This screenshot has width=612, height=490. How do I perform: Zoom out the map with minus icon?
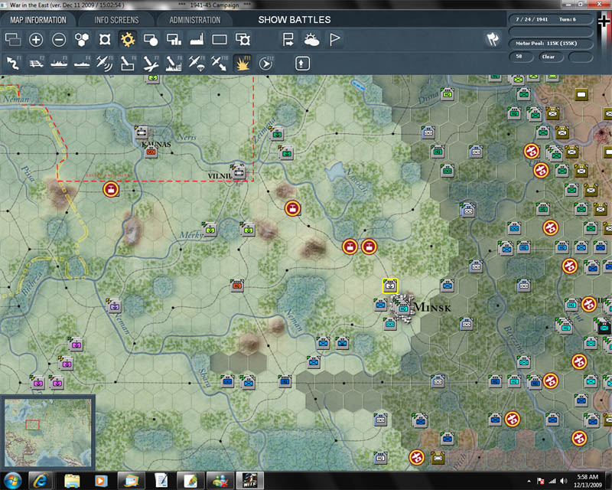[x=59, y=40]
